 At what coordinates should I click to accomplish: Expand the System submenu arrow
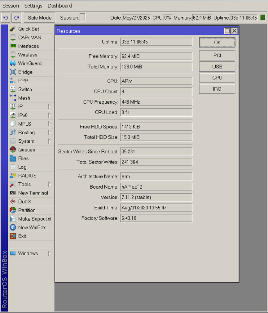(x=50, y=141)
